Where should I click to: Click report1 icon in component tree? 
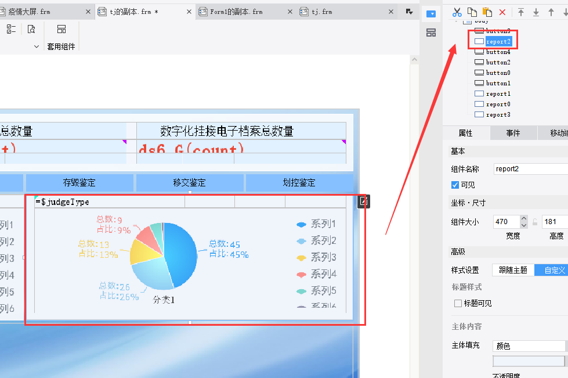tap(479, 93)
